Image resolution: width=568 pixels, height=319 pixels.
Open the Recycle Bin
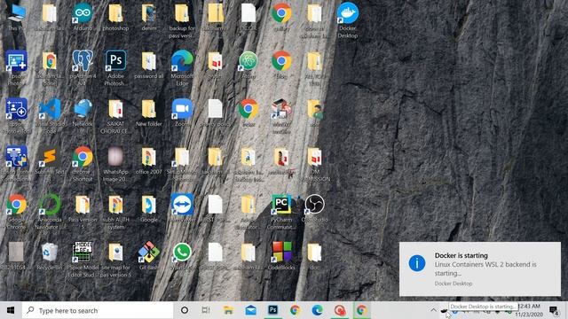click(50, 256)
